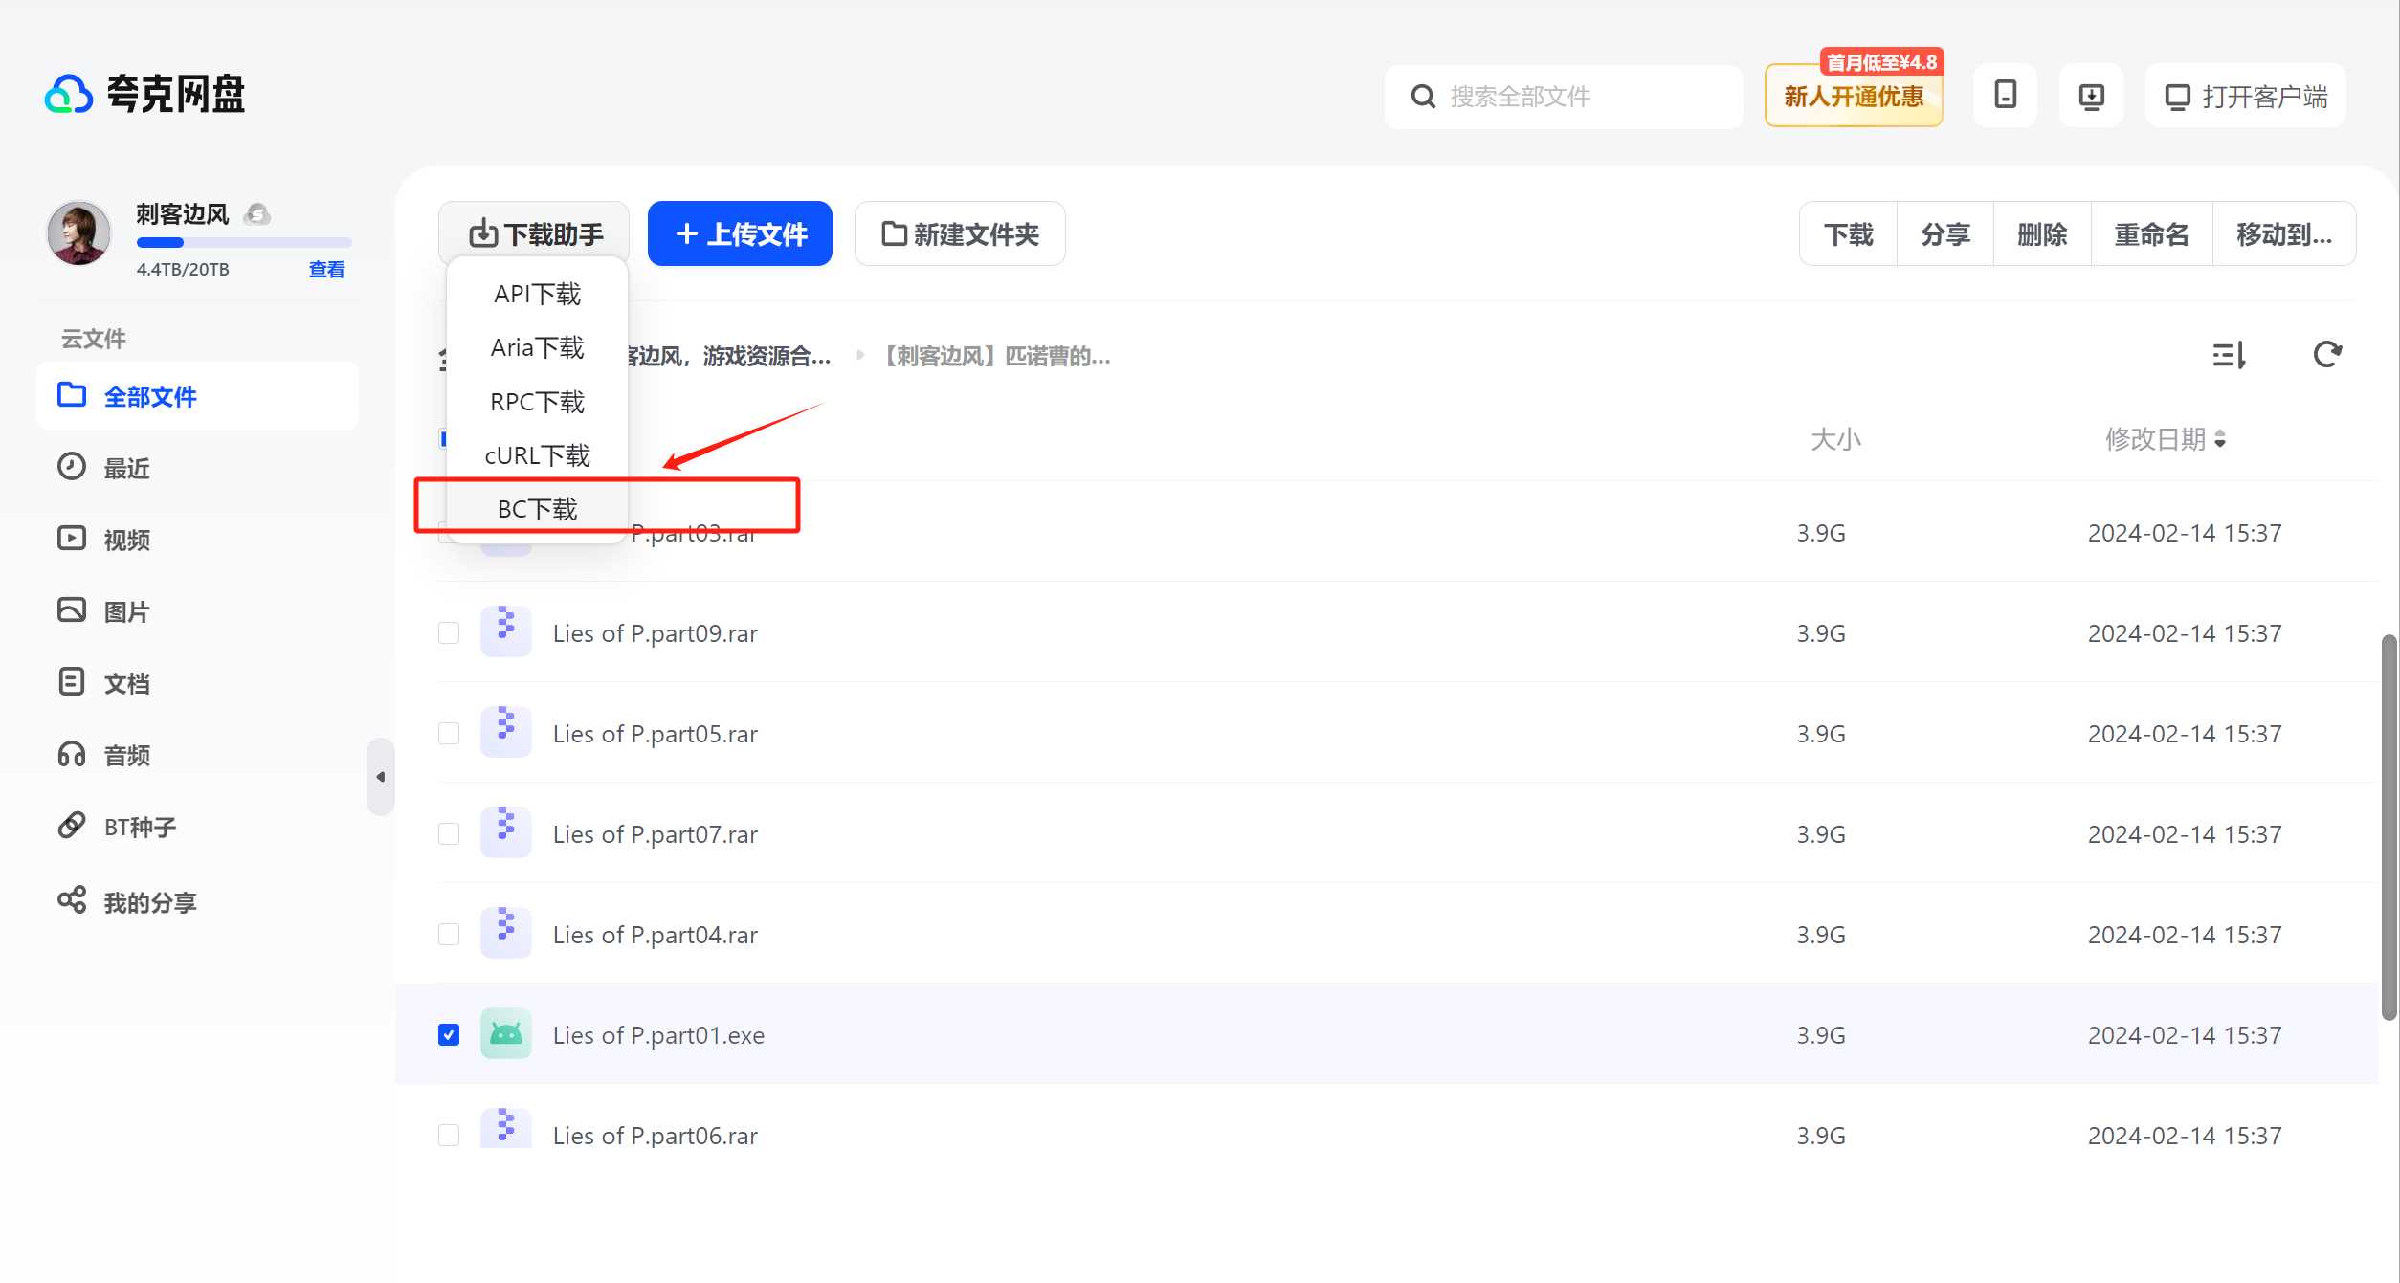Click the Quark cloud drive logo

[x=145, y=94]
